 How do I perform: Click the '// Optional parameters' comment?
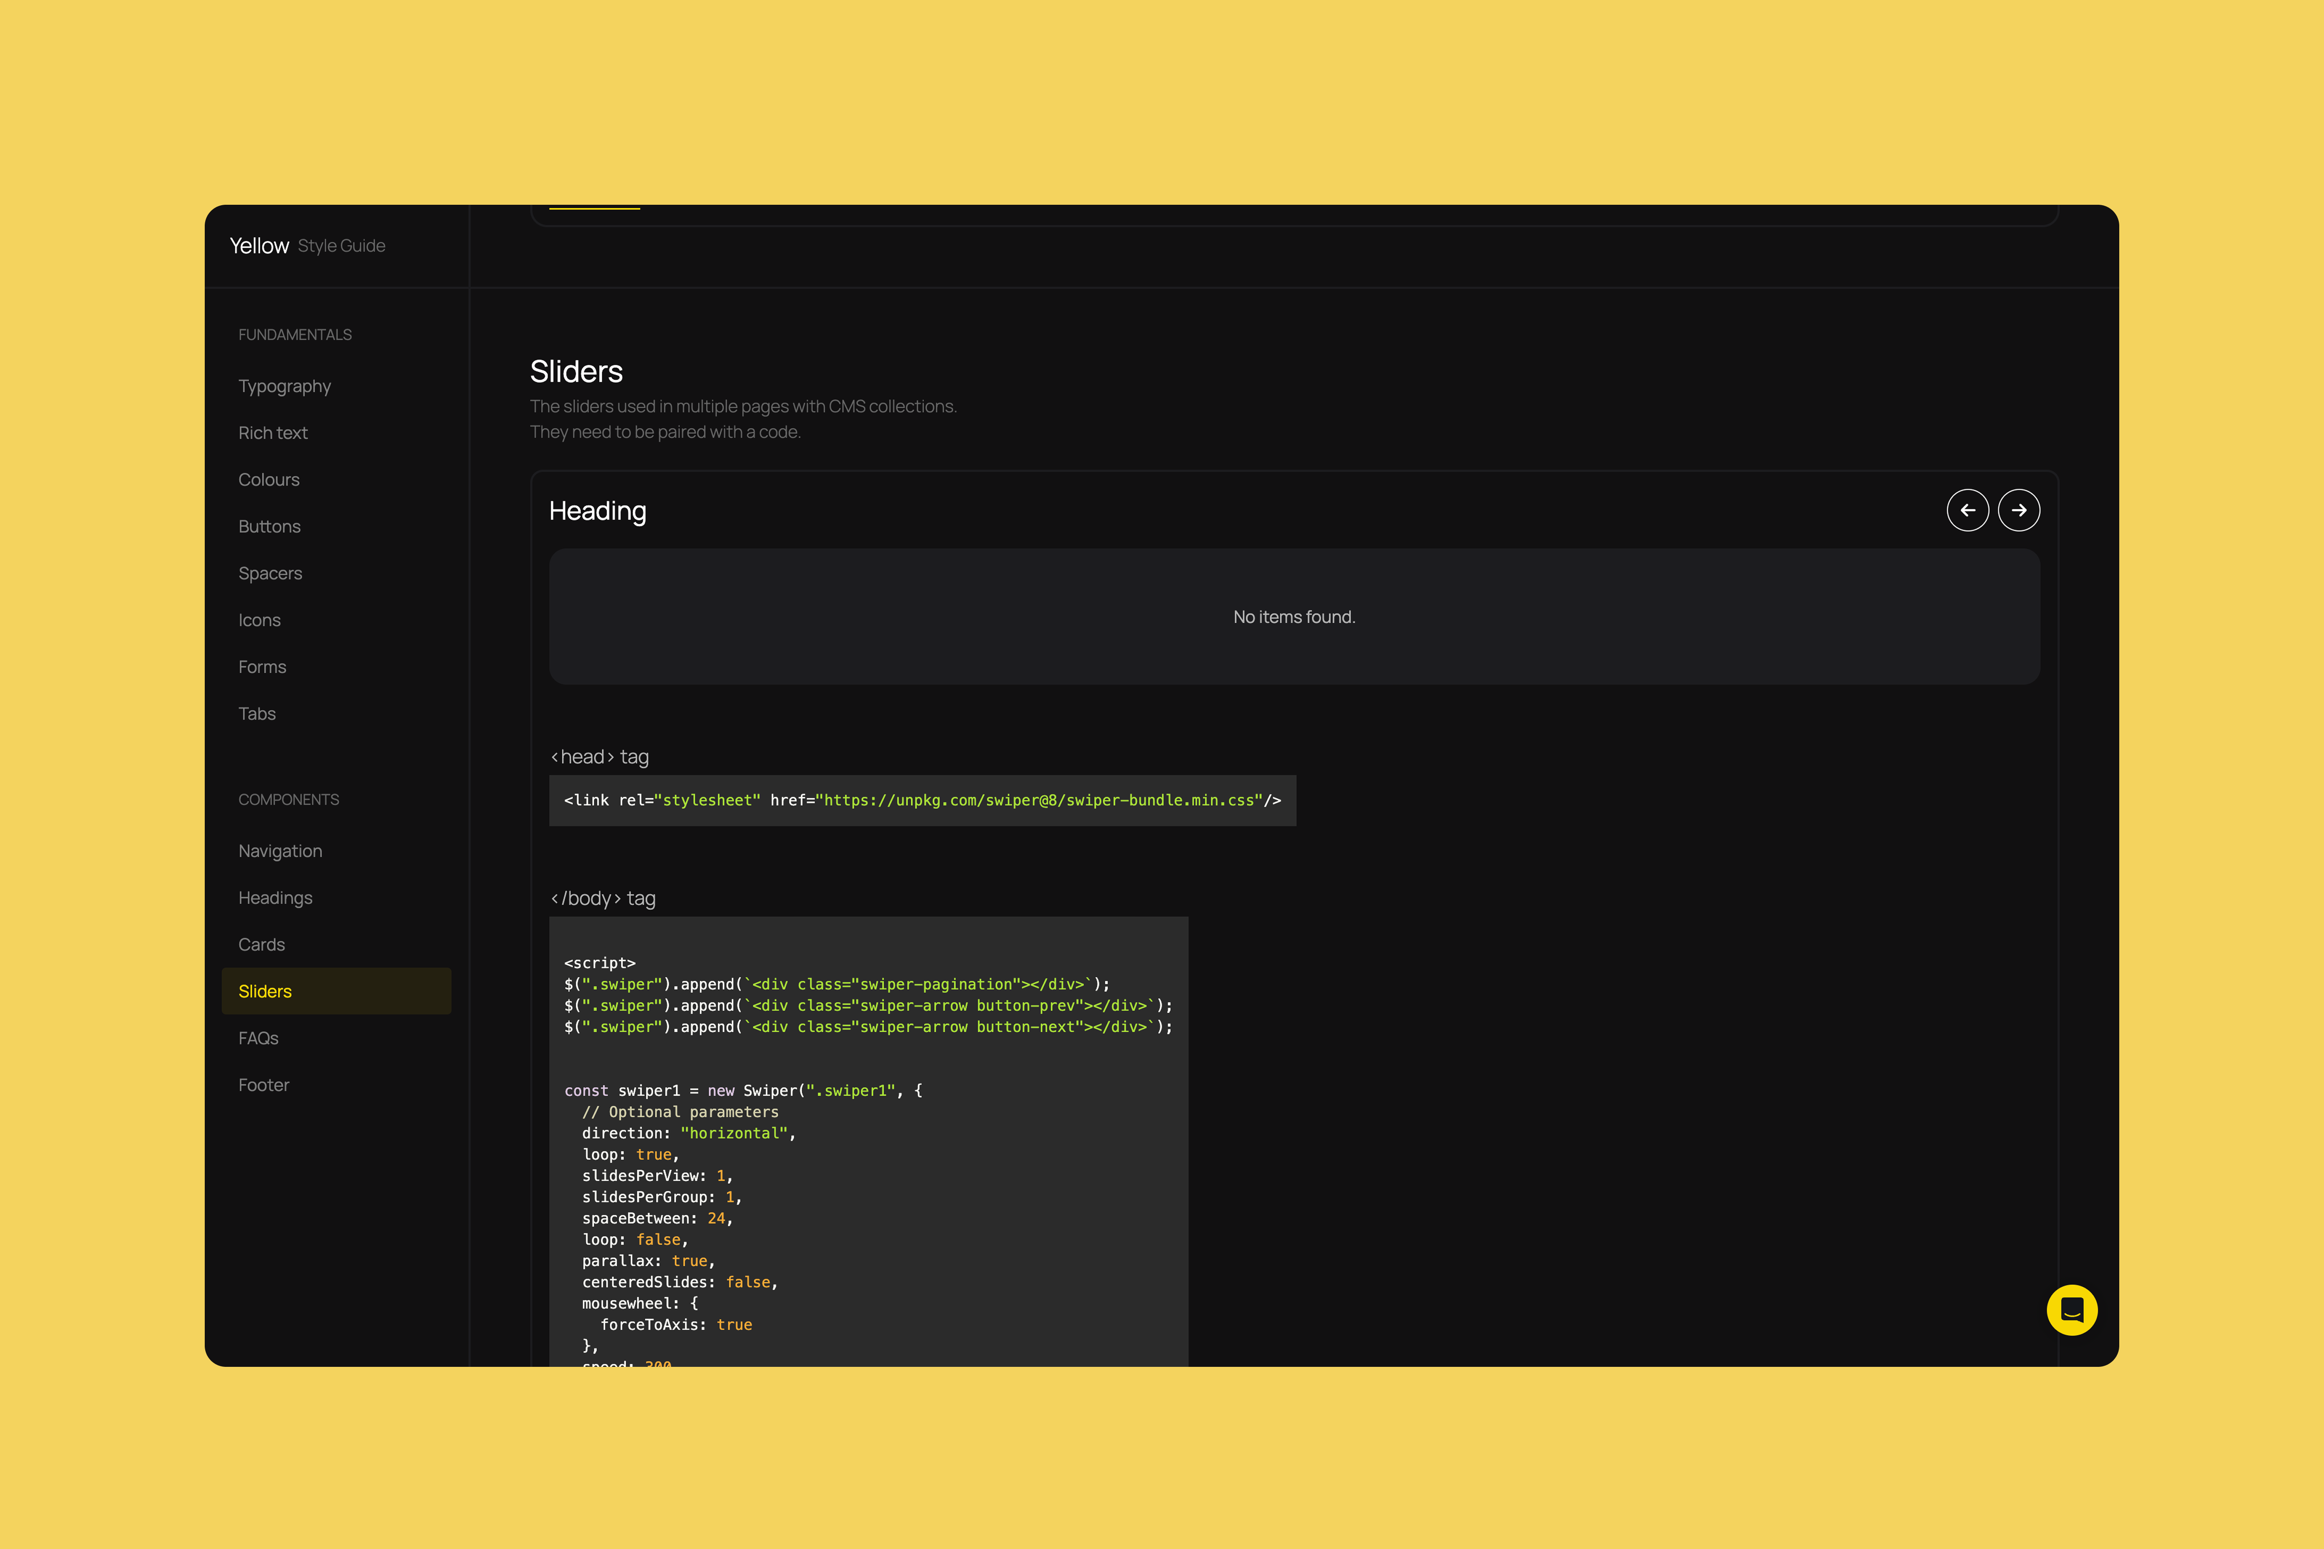(681, 1112)
